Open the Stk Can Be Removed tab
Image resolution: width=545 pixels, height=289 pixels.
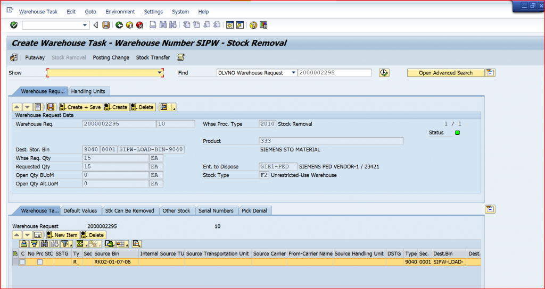tap(130, 210)
